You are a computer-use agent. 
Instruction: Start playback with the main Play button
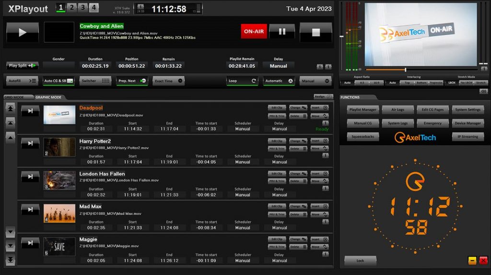click(23, 32)
